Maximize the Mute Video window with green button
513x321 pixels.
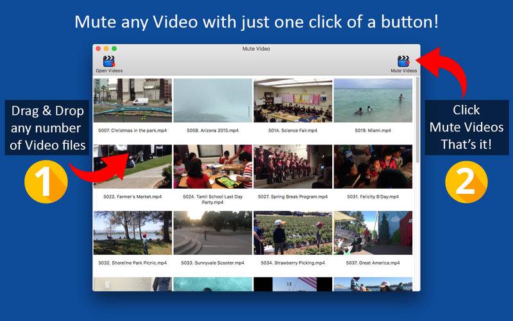pyautogui.click(x=114, y=49)
